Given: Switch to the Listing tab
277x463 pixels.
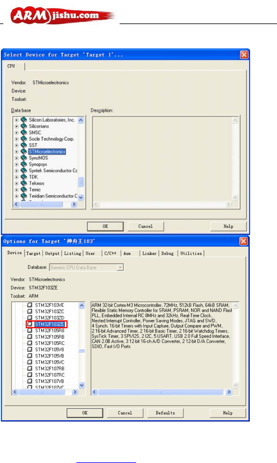Looking at the screenshot, I should tap(73, 253).
